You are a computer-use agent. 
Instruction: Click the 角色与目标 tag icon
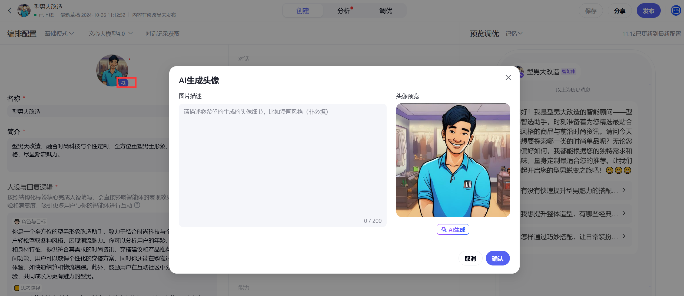17,221
